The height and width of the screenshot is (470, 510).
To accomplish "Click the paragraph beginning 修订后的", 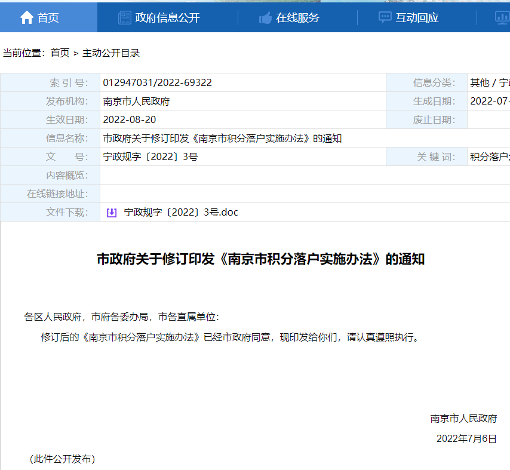I will point(231,337).
